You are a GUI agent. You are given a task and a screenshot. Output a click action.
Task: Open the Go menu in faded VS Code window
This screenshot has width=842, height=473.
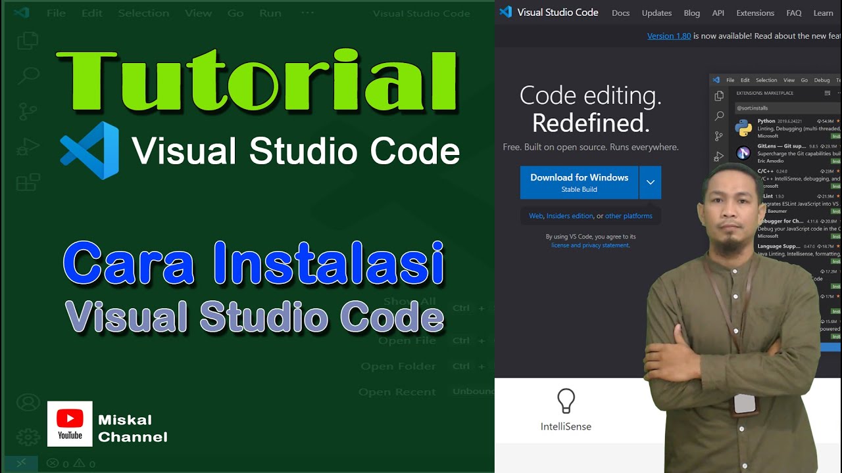point(235,13)
